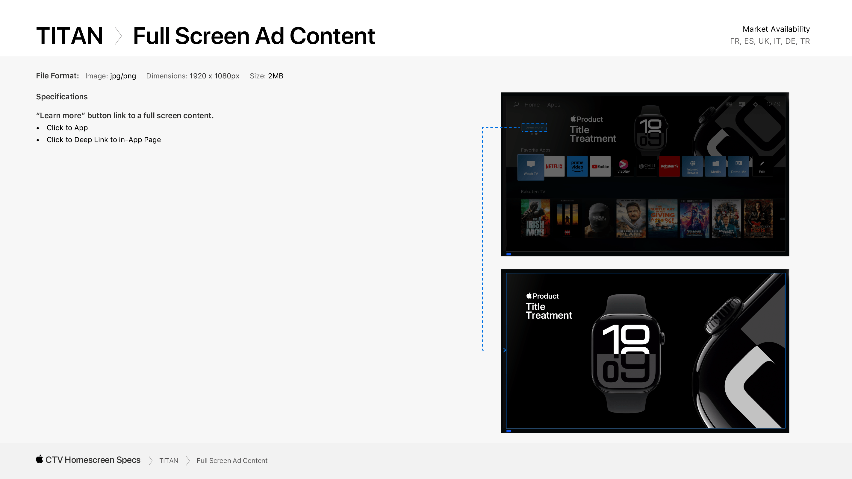
Task: Launch the Netflix app tile
Action: [554, 166]
